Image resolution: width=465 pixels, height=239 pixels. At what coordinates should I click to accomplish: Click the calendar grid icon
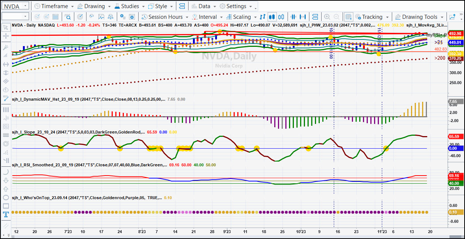tap(55, 17)
